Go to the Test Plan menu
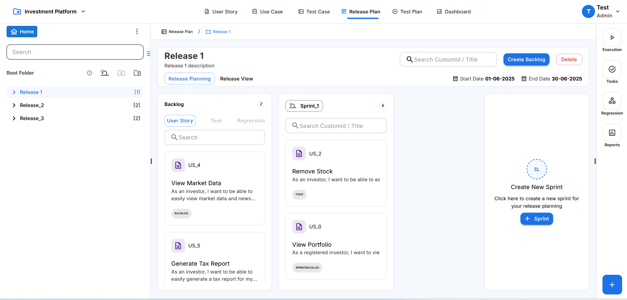Viewport: 627px width, 300px height. 407,12
